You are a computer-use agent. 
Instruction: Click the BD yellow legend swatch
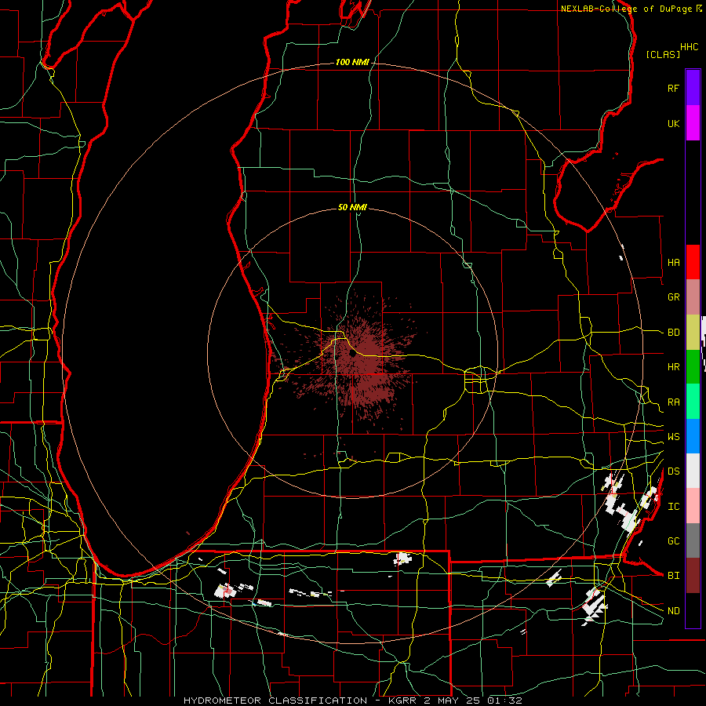point(693,333)
